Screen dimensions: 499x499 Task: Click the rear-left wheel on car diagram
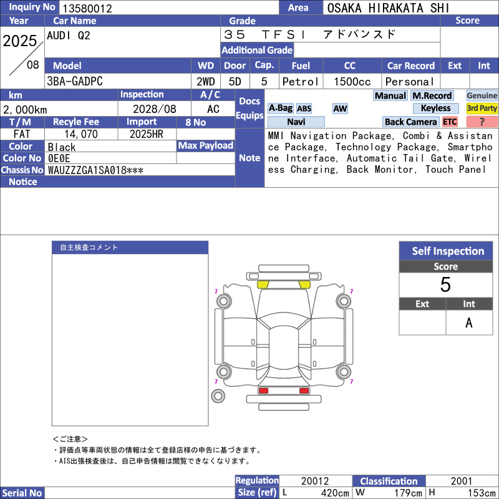tap(224, 371)
